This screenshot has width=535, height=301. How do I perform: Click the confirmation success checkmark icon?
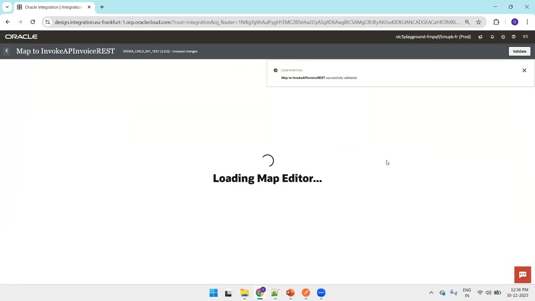tap(275, 70)
